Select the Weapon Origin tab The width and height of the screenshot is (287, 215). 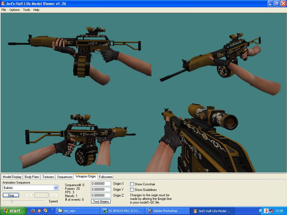pos(85,176)
